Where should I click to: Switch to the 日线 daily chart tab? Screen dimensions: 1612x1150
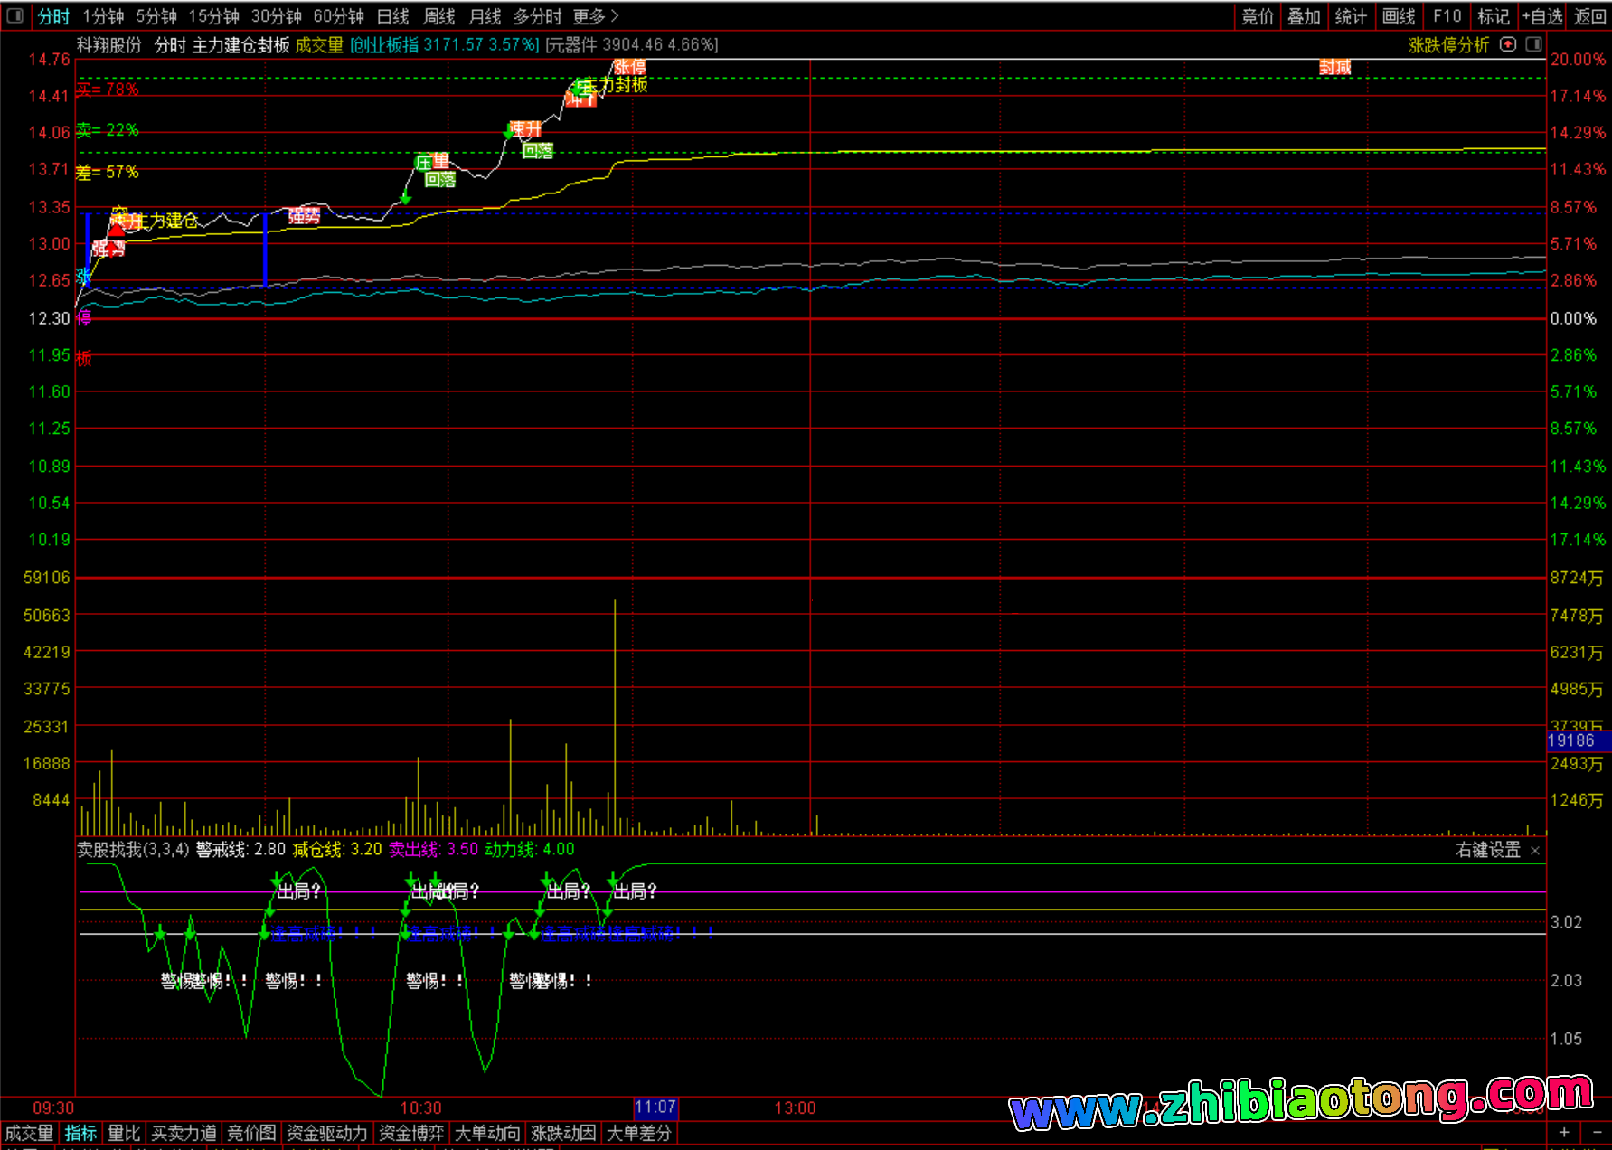pos(392,16)
